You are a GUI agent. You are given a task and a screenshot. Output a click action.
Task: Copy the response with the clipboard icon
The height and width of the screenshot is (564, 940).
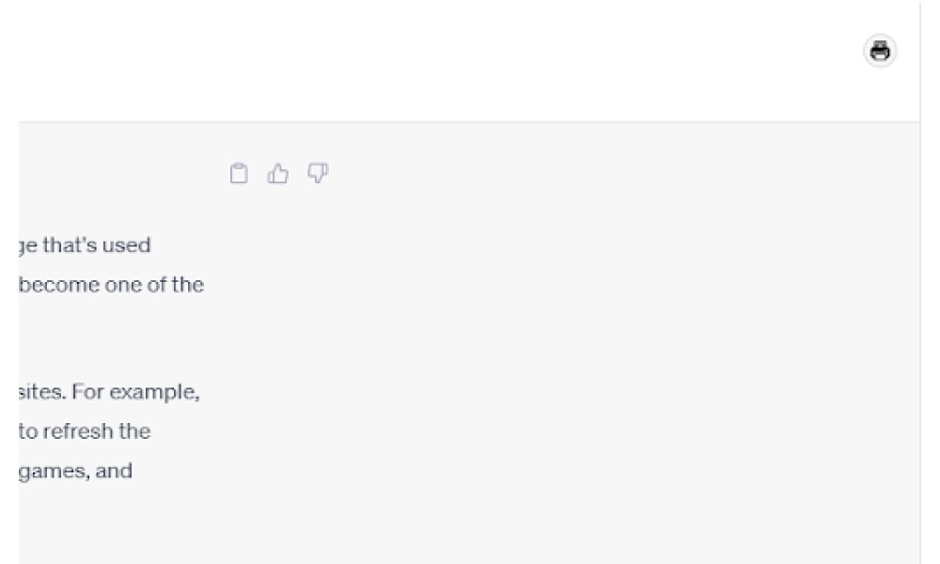click(239, 173)
